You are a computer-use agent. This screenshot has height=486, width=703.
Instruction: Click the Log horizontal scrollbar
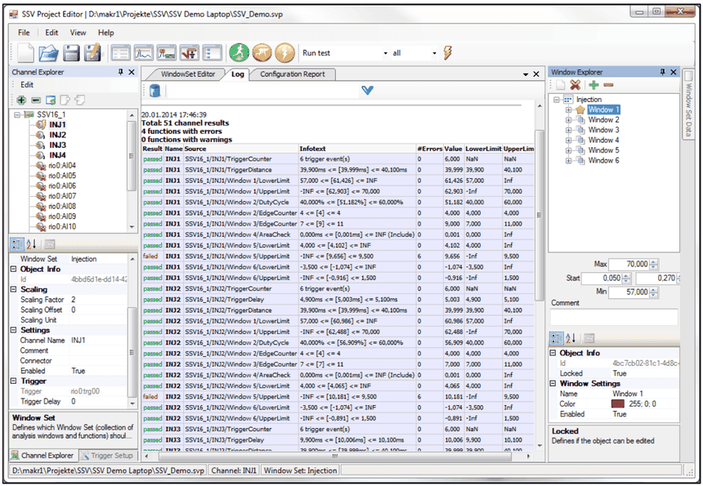click(335, 456)
